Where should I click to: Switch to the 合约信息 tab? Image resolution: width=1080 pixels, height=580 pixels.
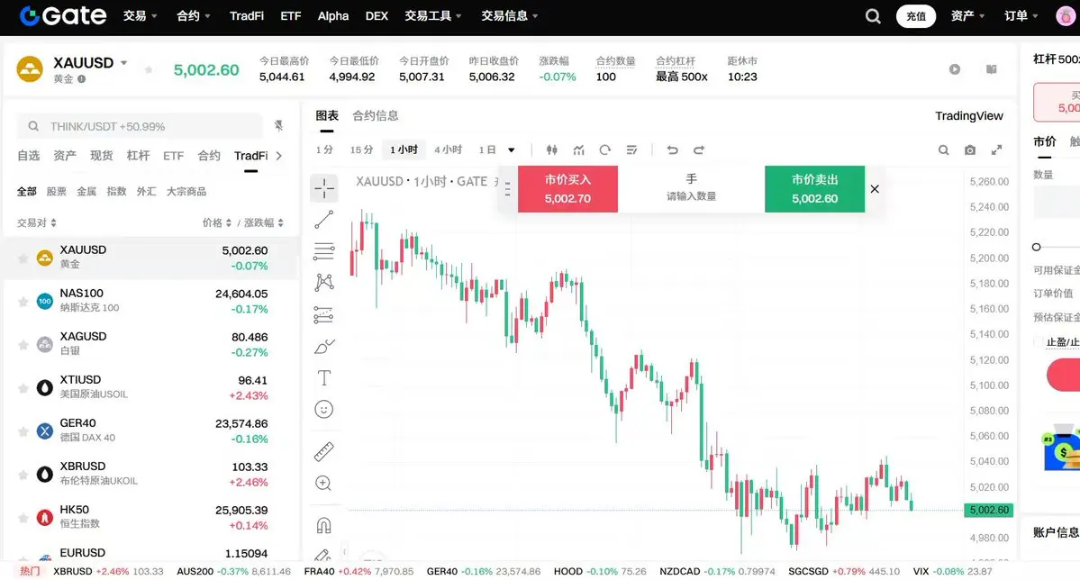376,115
